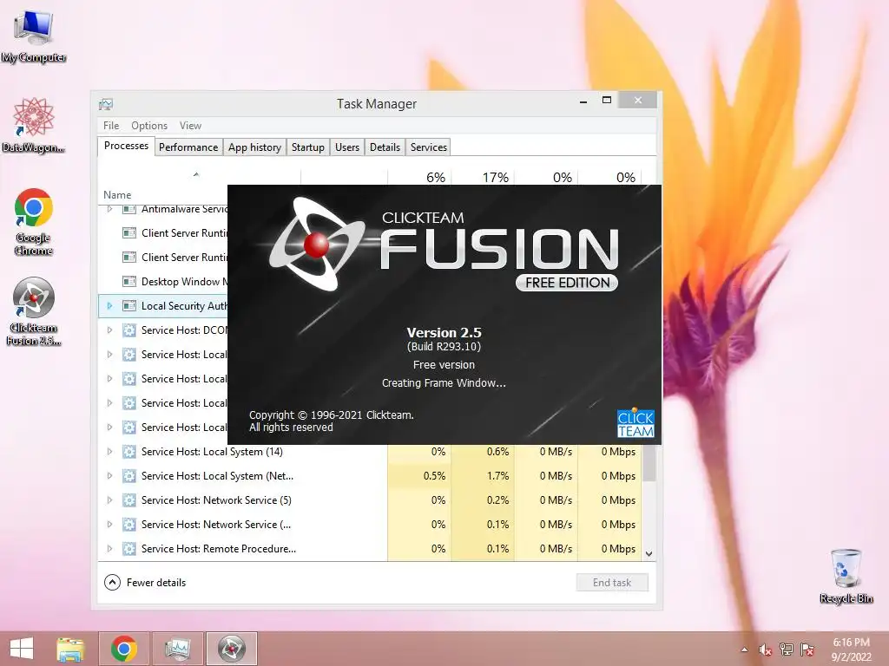Click the Desktop Window Manager process icon
The height and width of the screenshot is (666, 889).
(x=129, y=282)
